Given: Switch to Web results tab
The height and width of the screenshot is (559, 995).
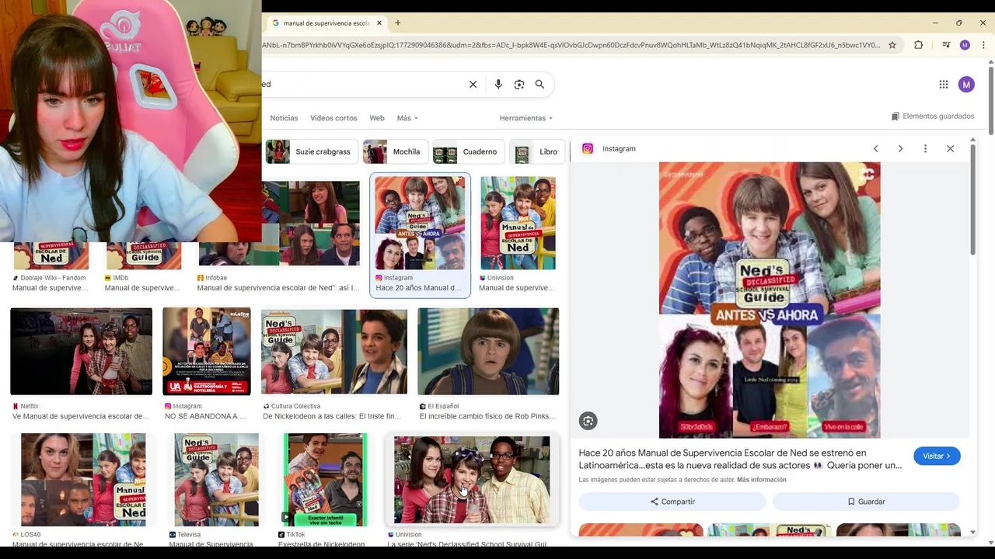Looking at the screenshot, I should pos(377,118).
